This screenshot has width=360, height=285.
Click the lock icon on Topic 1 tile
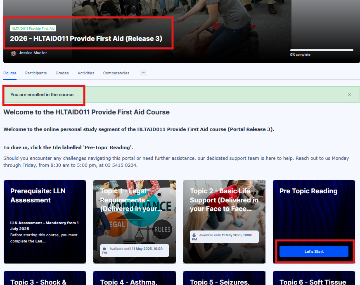[104, 249]
